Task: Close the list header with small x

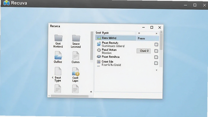Action: pos(157,34)
